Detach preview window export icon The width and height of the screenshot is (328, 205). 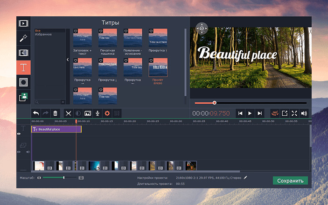[285, 113]
